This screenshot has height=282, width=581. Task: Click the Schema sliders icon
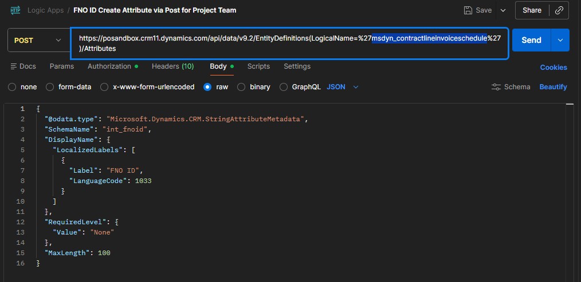coord(496,87)
